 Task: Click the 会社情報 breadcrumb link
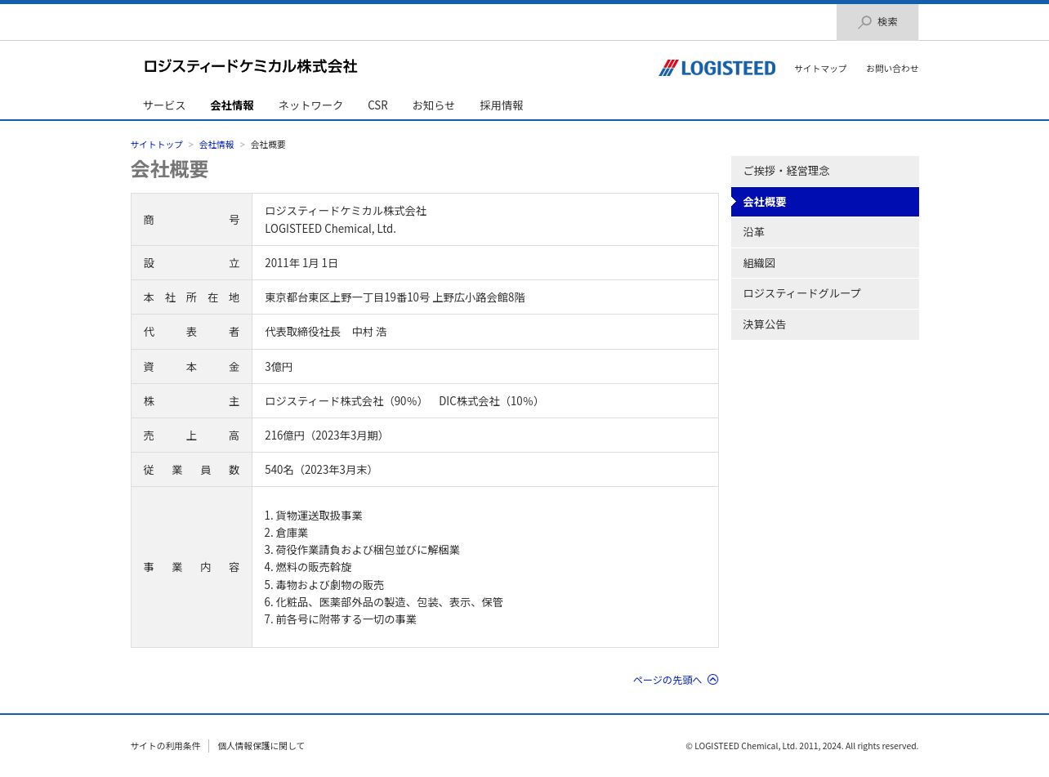pyautogui.click(x=216, y=145)
